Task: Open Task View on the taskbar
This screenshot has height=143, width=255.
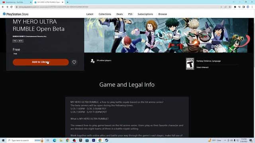Action: pos(48,140)
